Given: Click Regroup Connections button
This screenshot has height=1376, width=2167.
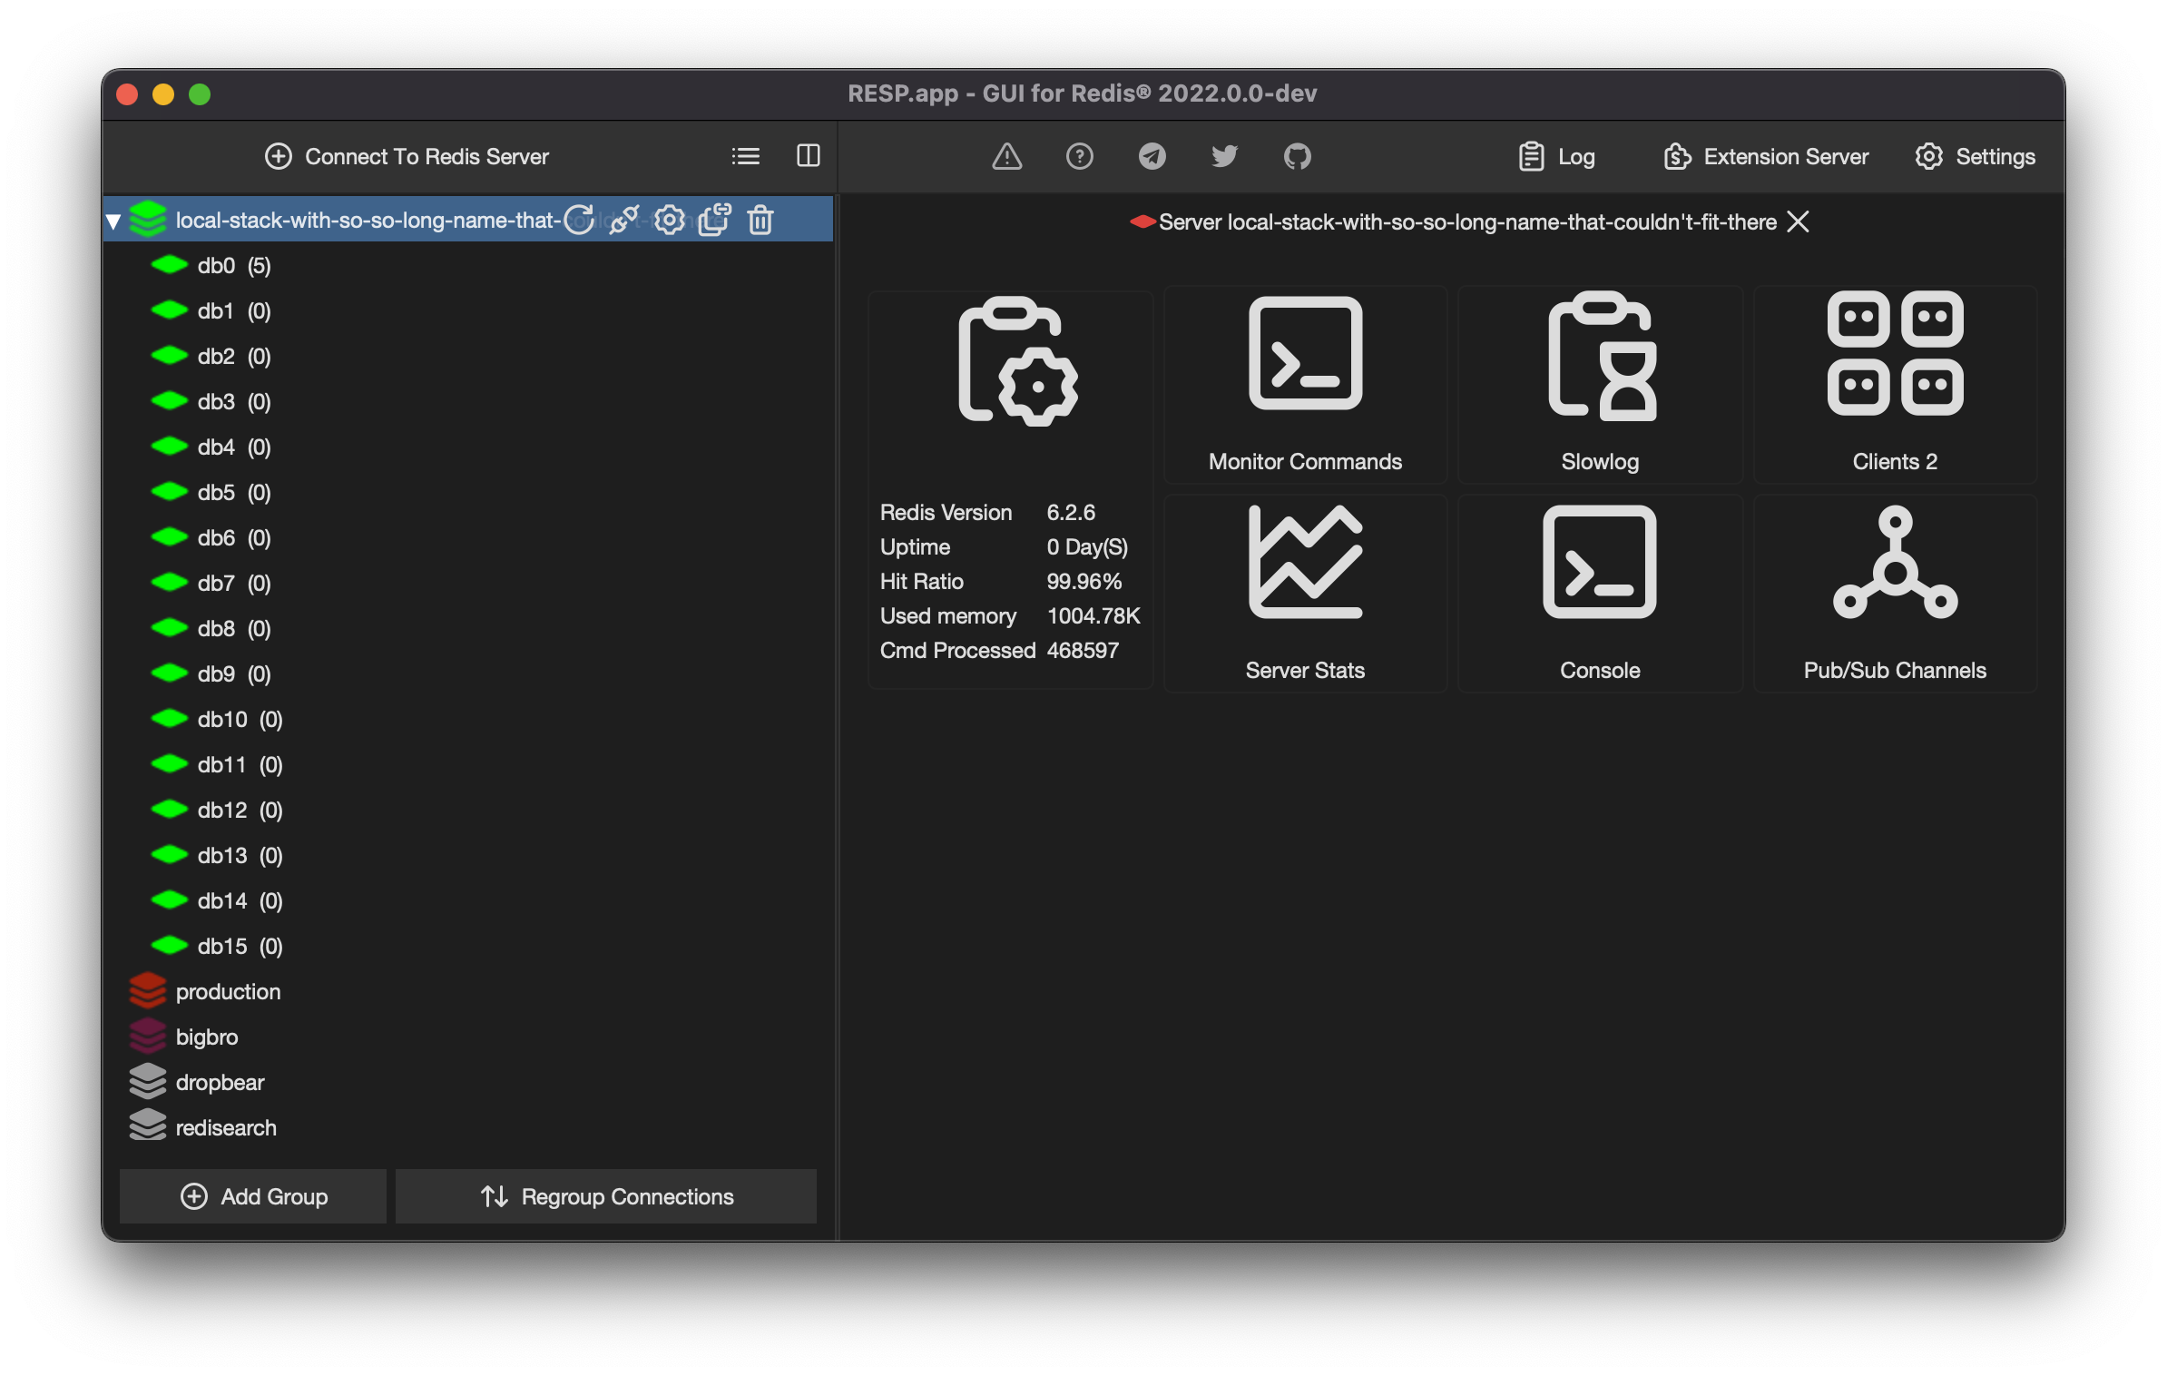Looking at the screenshot, I should 606,1196.
